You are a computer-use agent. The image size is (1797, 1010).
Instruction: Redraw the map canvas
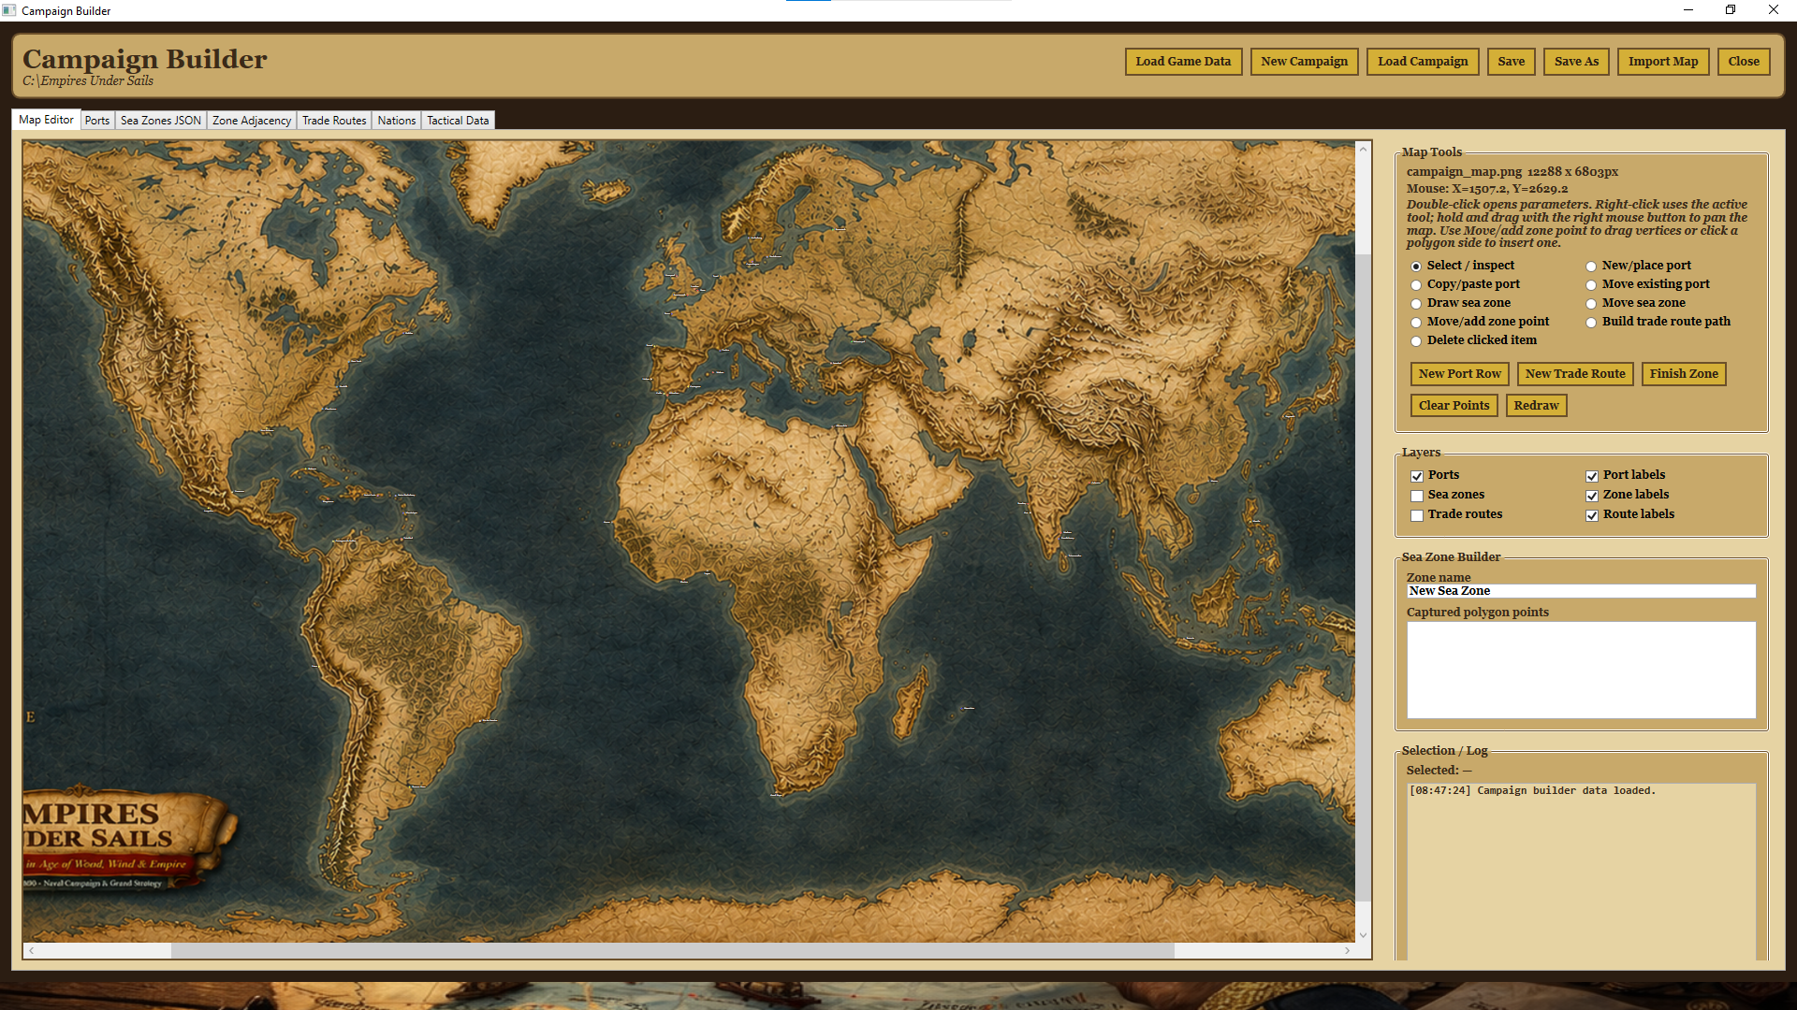coord(1536,406)
